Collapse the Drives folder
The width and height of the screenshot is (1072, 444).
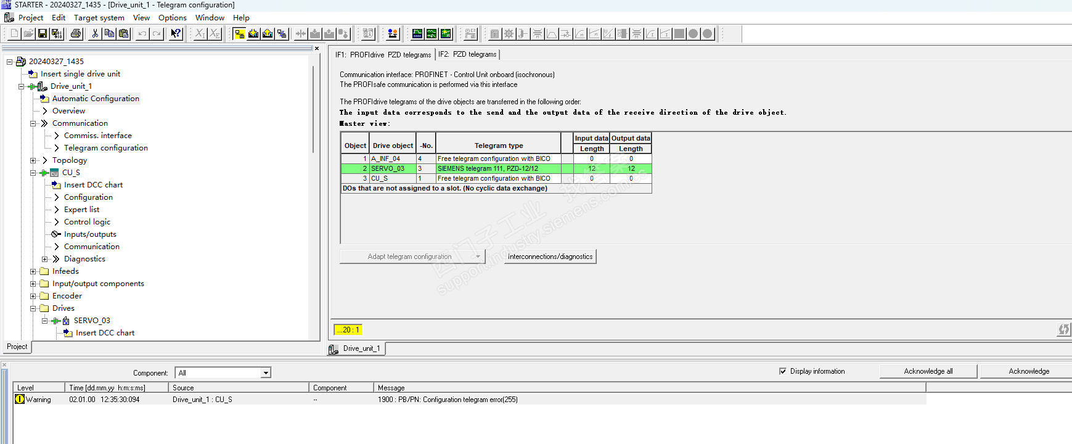point(33,308)
